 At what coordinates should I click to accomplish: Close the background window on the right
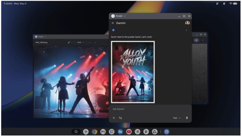(x=205, y=35)
